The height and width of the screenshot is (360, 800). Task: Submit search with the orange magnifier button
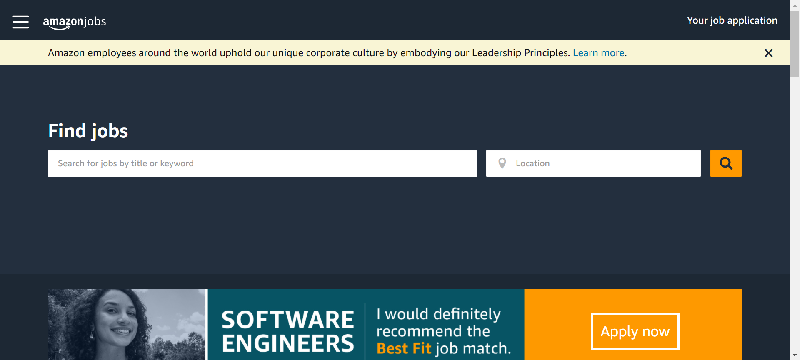[x=726, y=163]
